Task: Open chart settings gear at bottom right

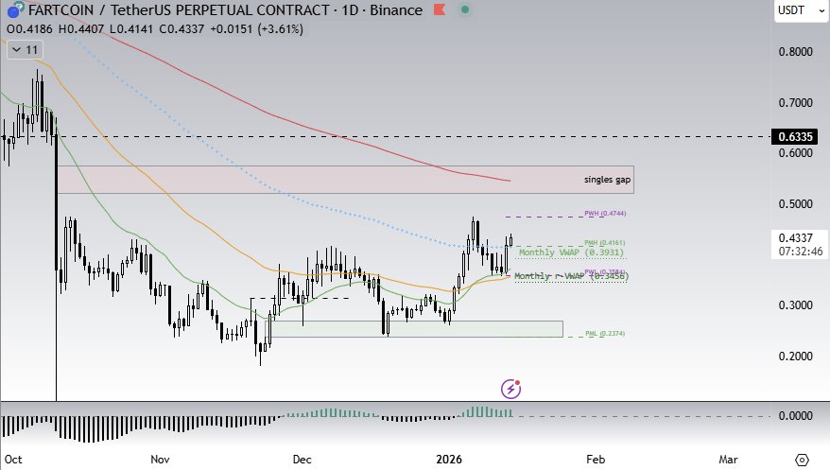Action: (802, 460)
